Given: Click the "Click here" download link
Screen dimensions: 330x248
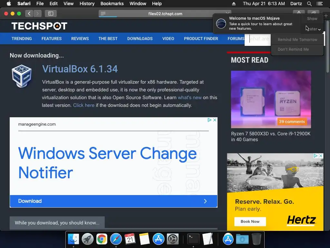Looking at the screenshot, I should [83, 105].
